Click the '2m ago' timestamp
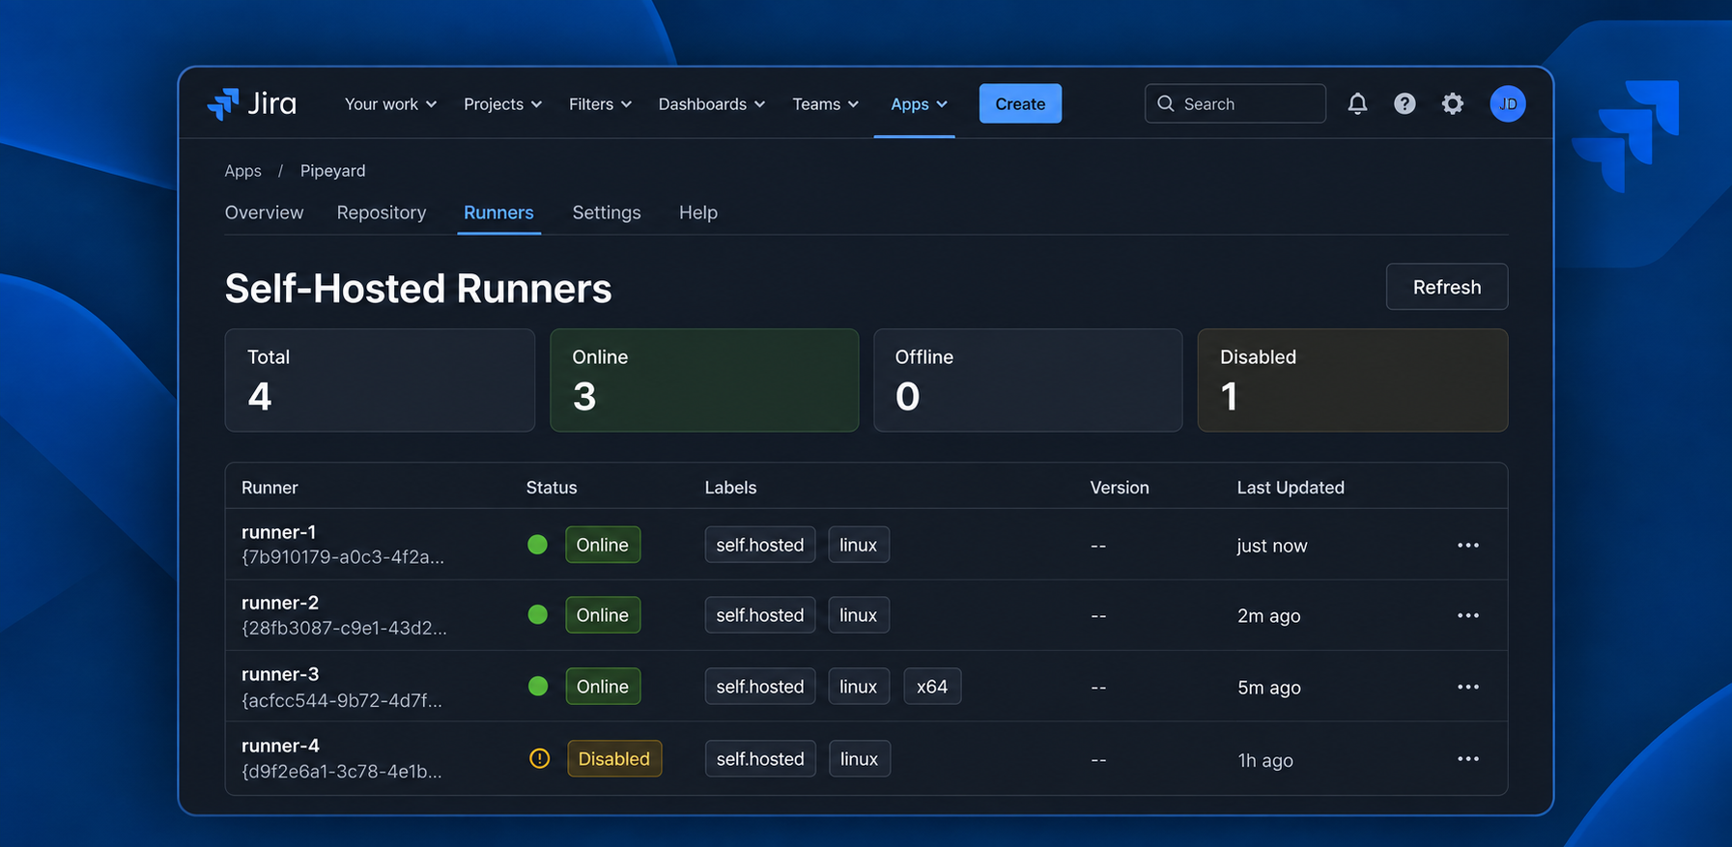Image resolution: width=1732 pixels, height=847 pixels. [1269, 616]
